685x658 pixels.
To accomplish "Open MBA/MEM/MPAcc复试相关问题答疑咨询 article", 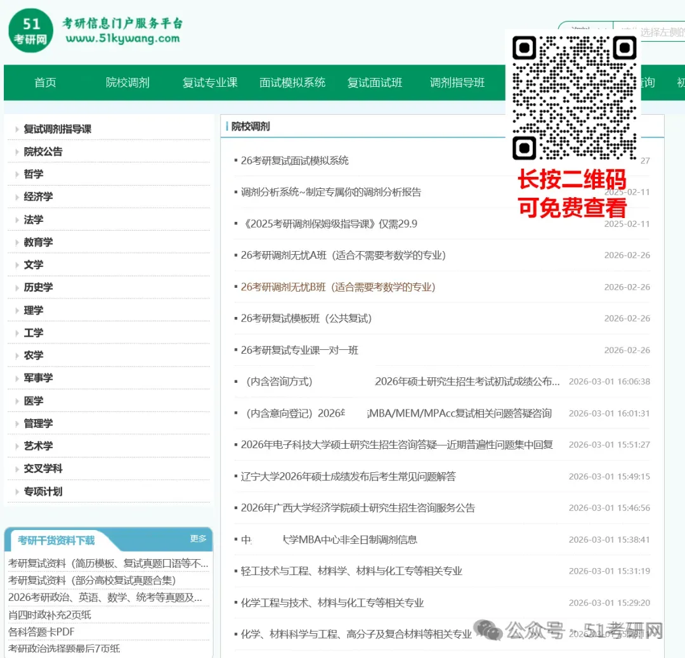I will (460, 413).
